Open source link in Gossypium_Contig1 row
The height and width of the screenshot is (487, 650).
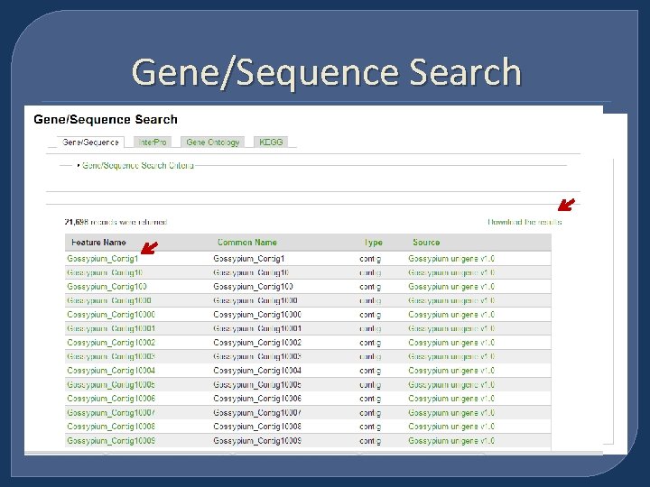point(451,259)
